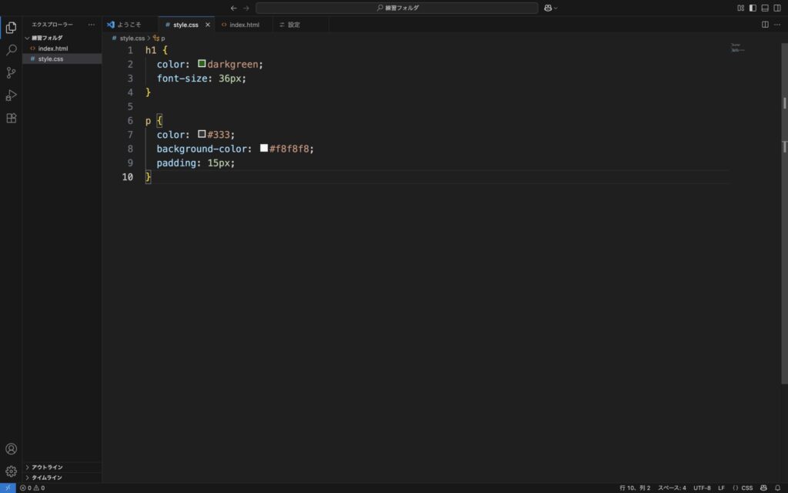788x493 pixels.
Task: Open the customize layout icon
Action: [x=741, y=8]
